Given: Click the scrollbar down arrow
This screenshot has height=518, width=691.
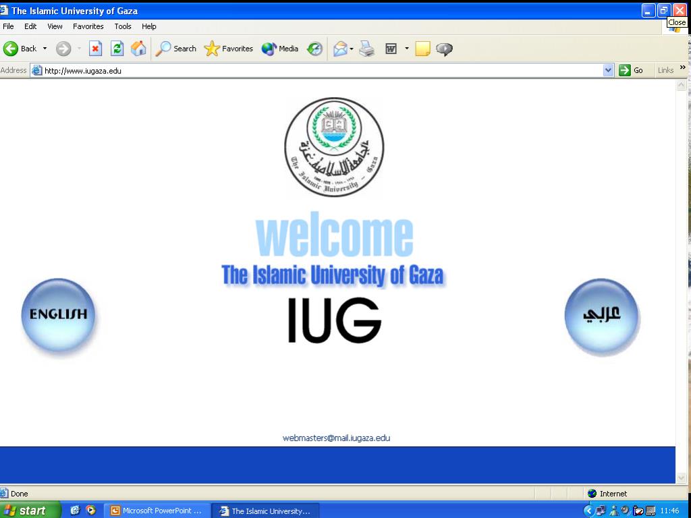Looking at the screenshot, I should 682,478.
